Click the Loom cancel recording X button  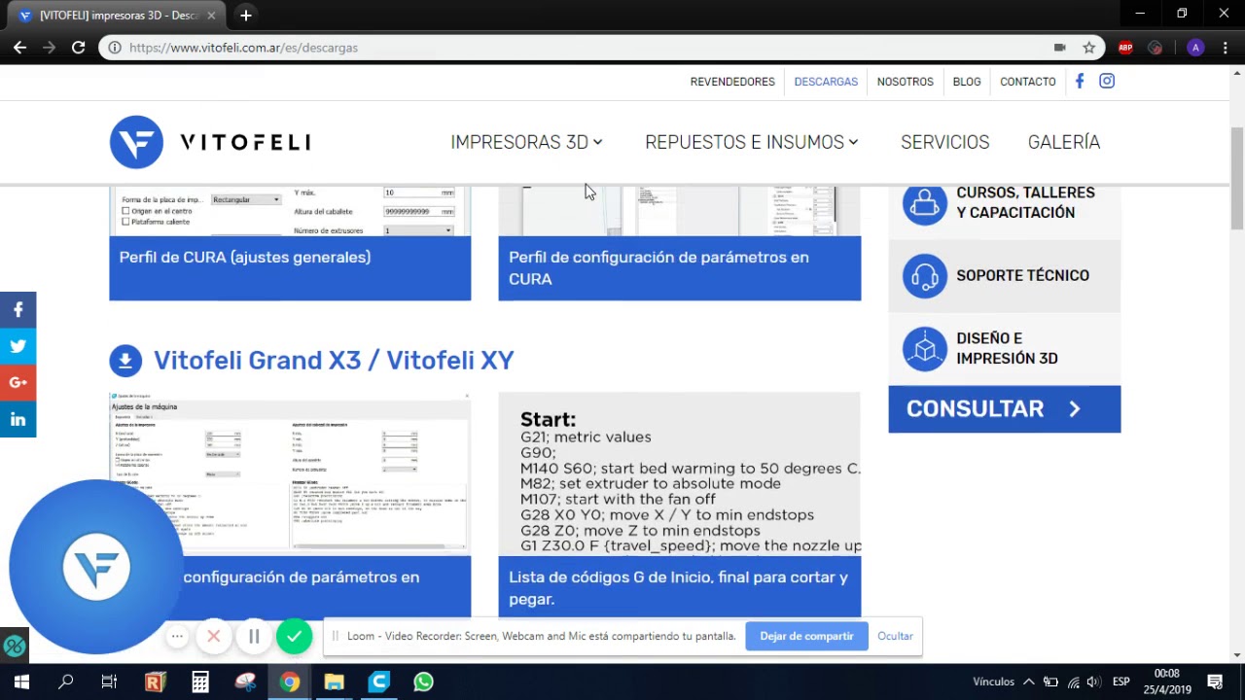(214, 637)
